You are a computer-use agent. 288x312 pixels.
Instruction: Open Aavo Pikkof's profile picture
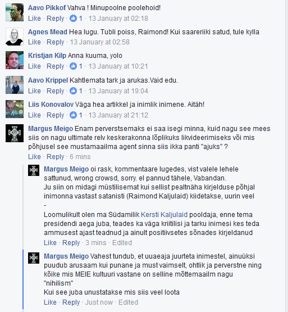coord(15,12)
